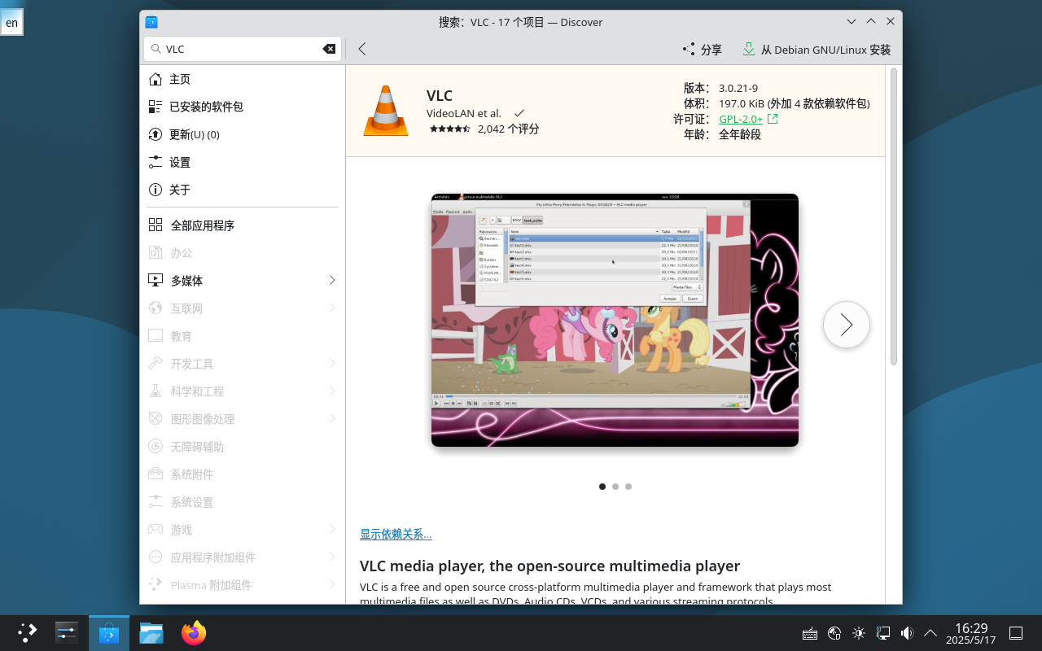Expand the 开发工具 category chevron
The width and height of the screenshot is (1042, 651).
(x=332, y=363)
